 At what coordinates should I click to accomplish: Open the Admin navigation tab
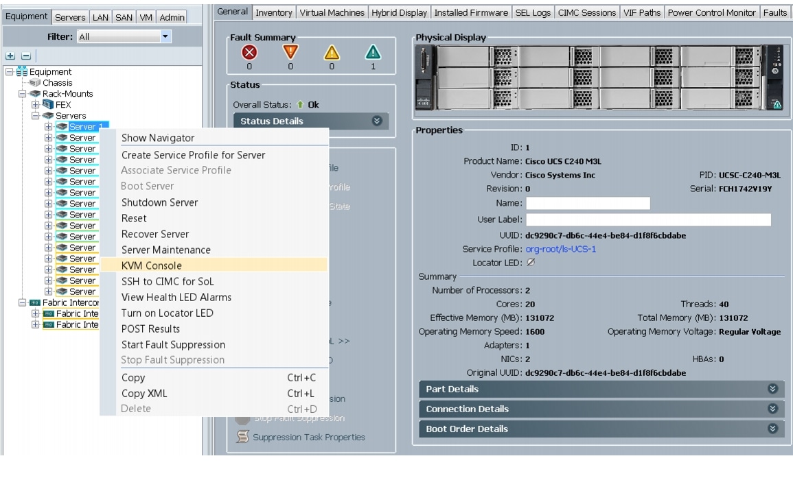[172, 17]
